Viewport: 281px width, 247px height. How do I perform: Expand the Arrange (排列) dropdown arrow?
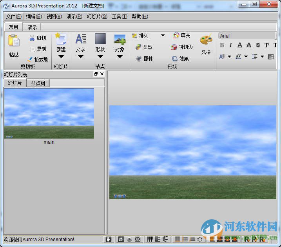point(163,36)
